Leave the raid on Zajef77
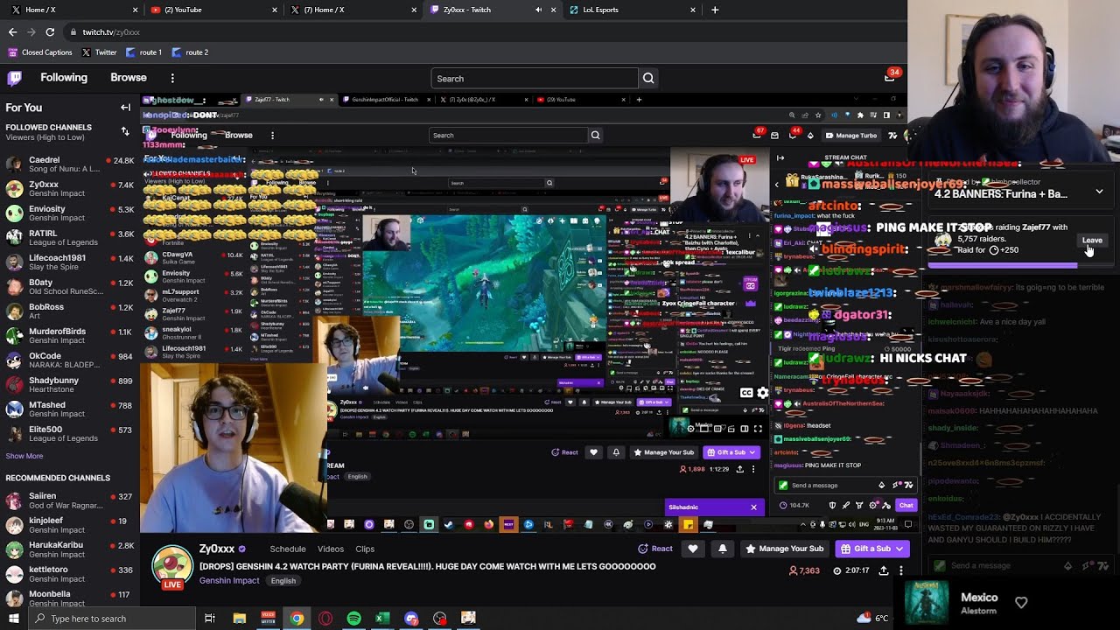This screenshot has width=1120, height=630. pos(1092,241)
